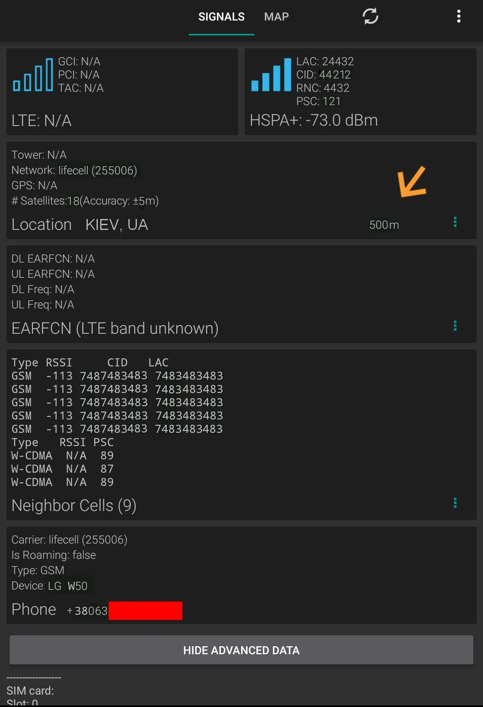Open EARFCN card options menu
The width and height of the screenshot is (483, 707).
[x=455, y=326]
